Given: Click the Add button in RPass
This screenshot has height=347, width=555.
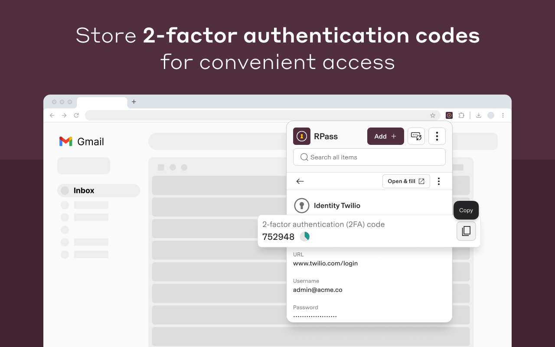Looking at the screenshot, I should pyautogui.click(x=385, y=136).
